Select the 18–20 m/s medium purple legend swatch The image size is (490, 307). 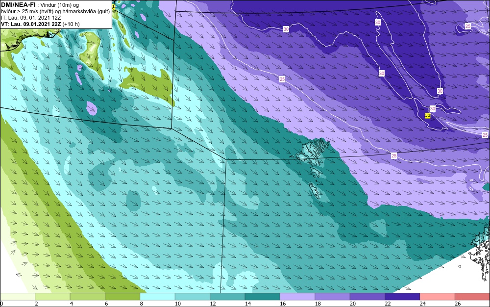point(333,297)
